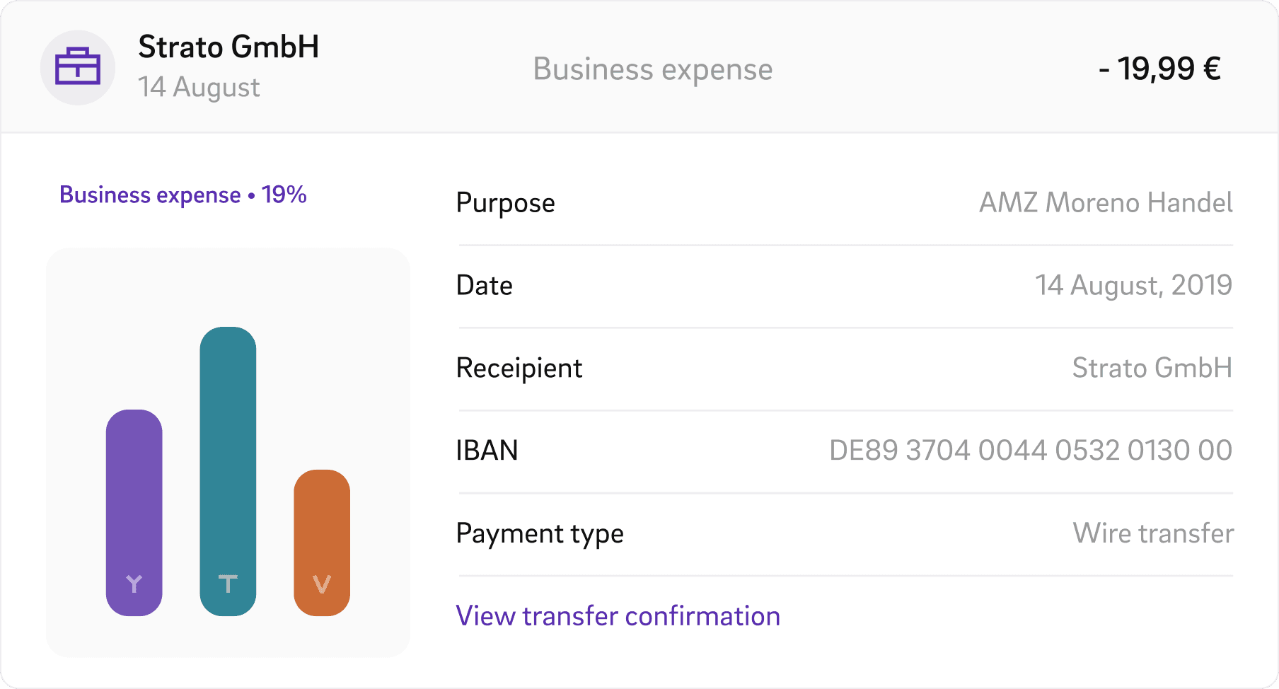
Task: Select the purple Y bar in chart
Action: point(134,512)
